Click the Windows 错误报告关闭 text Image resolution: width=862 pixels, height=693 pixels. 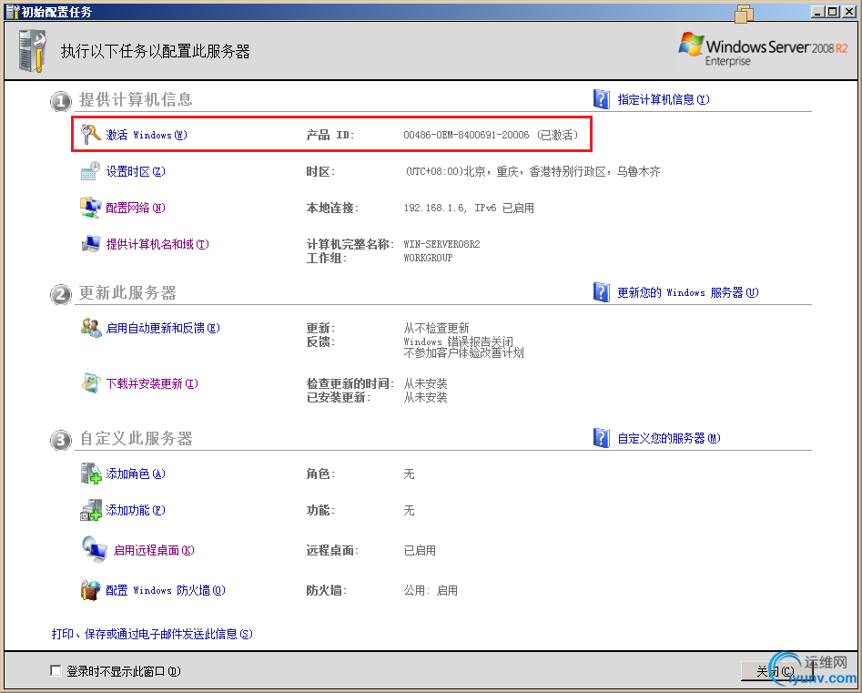pyautogui.click(x=459, y=341)
